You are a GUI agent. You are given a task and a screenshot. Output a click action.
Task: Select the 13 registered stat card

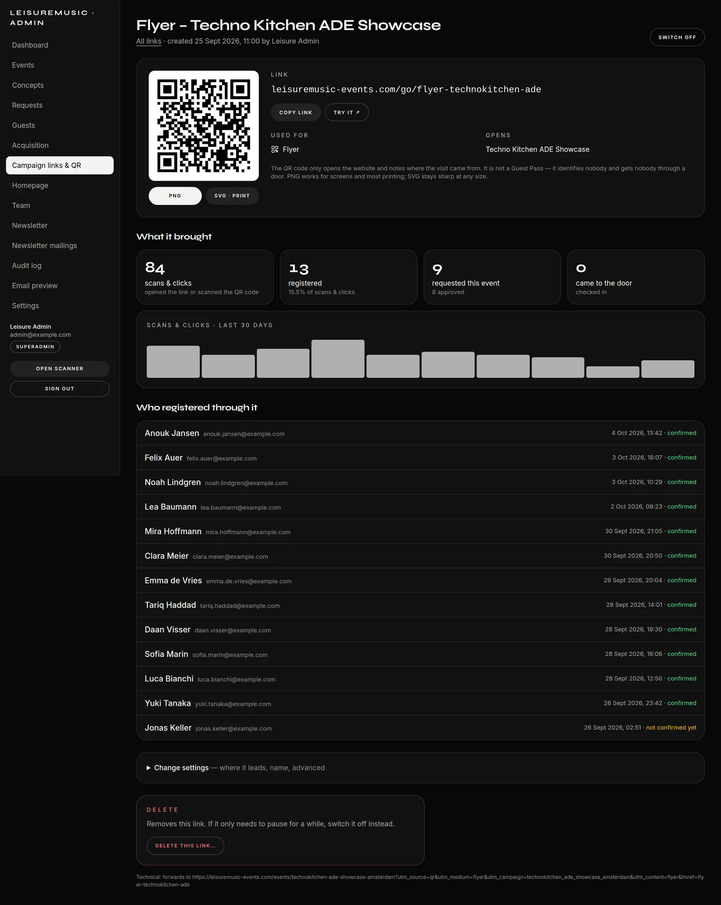[x=348, y=277]
